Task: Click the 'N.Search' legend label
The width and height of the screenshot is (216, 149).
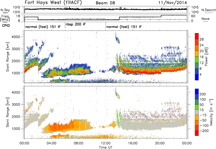Action: point(208,10)
